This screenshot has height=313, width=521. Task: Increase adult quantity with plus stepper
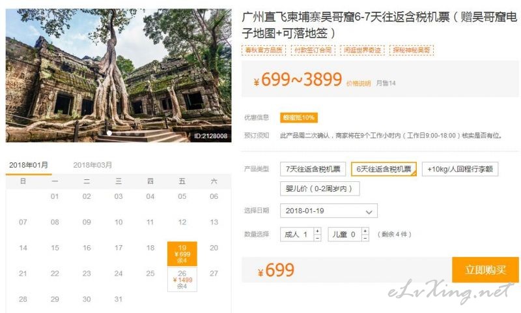point(317,231)
